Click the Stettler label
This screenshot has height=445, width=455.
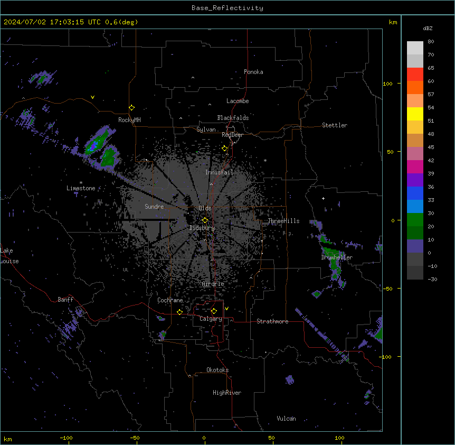pyautogui.click(x=335, y=125)
